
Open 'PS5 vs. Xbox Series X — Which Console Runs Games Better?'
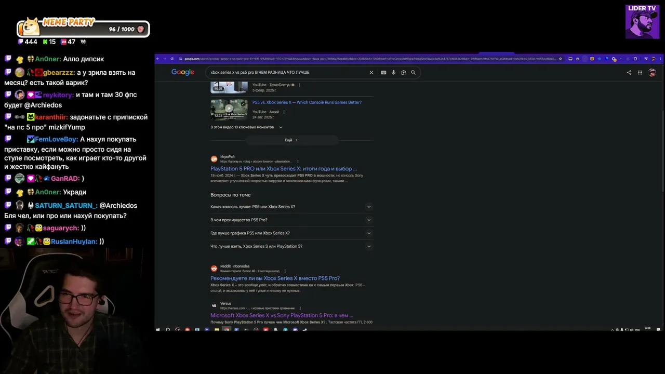click(307, 102)
